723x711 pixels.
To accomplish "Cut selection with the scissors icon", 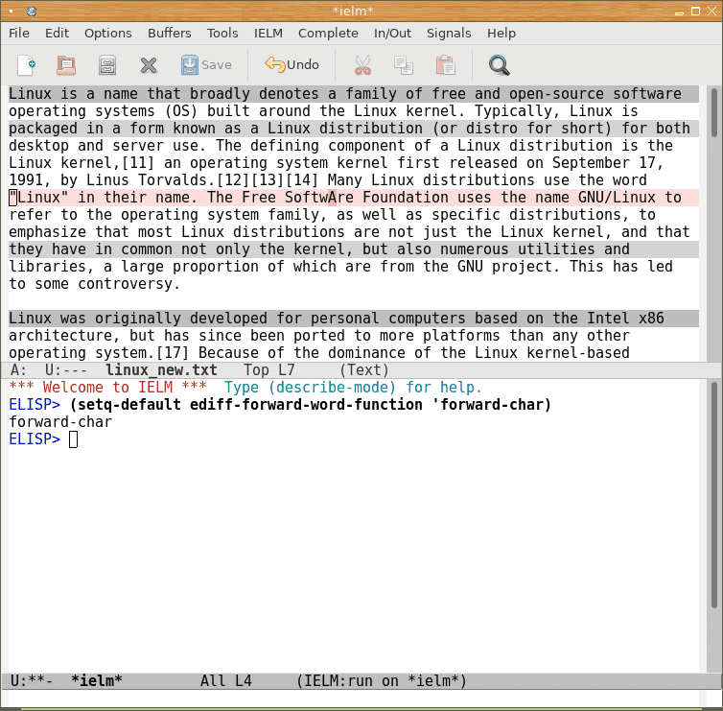I will click(362, 65).
